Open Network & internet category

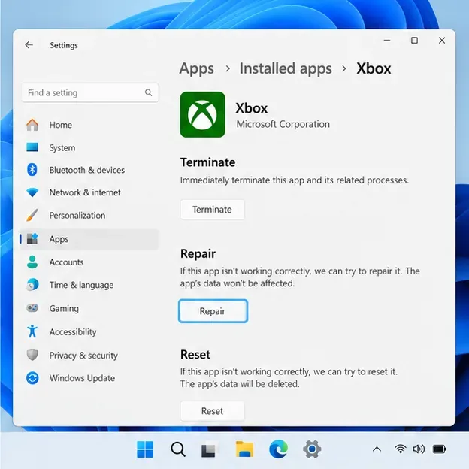tap(89, 192)
